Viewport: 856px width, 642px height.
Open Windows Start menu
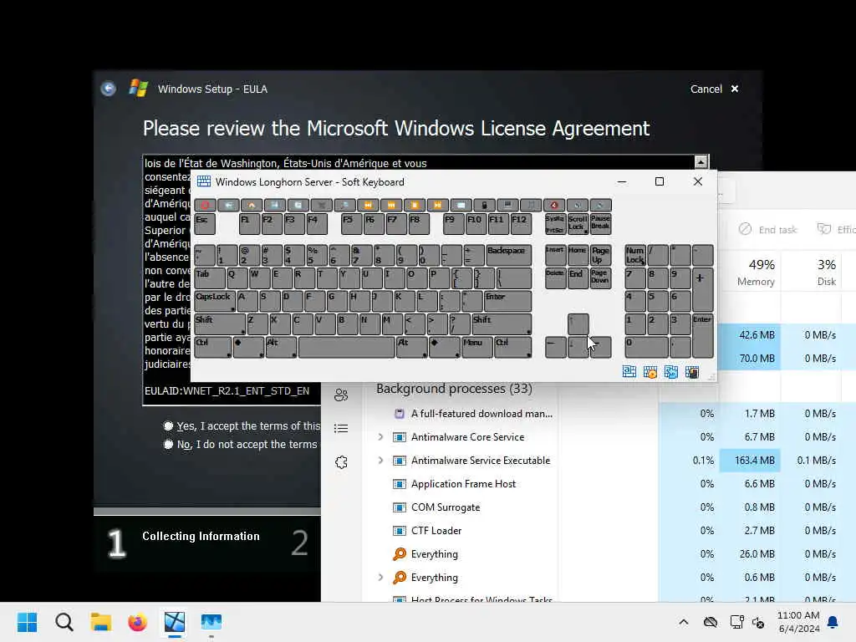[x=28, y=622]
